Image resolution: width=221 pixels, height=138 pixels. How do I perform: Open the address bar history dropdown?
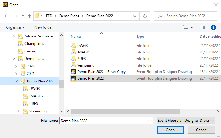pyautogui.click(x=135, y=16)
